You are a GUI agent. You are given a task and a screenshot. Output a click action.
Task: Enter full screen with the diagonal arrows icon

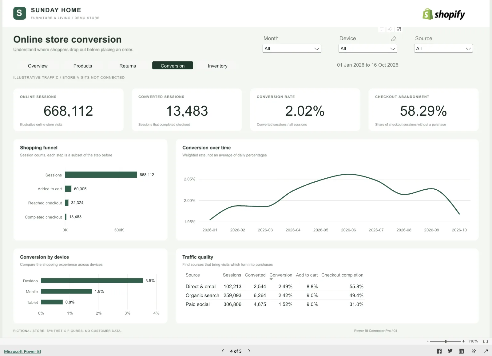[486, 351]
